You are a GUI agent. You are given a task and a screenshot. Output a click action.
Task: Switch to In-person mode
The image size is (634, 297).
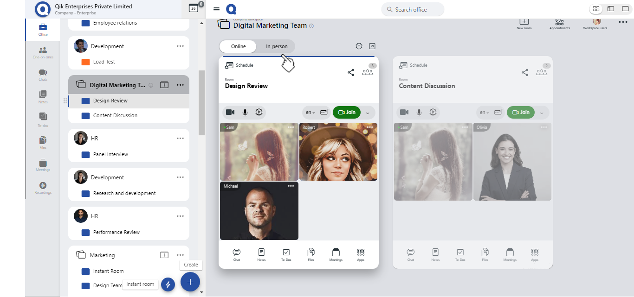click(277, 46)
